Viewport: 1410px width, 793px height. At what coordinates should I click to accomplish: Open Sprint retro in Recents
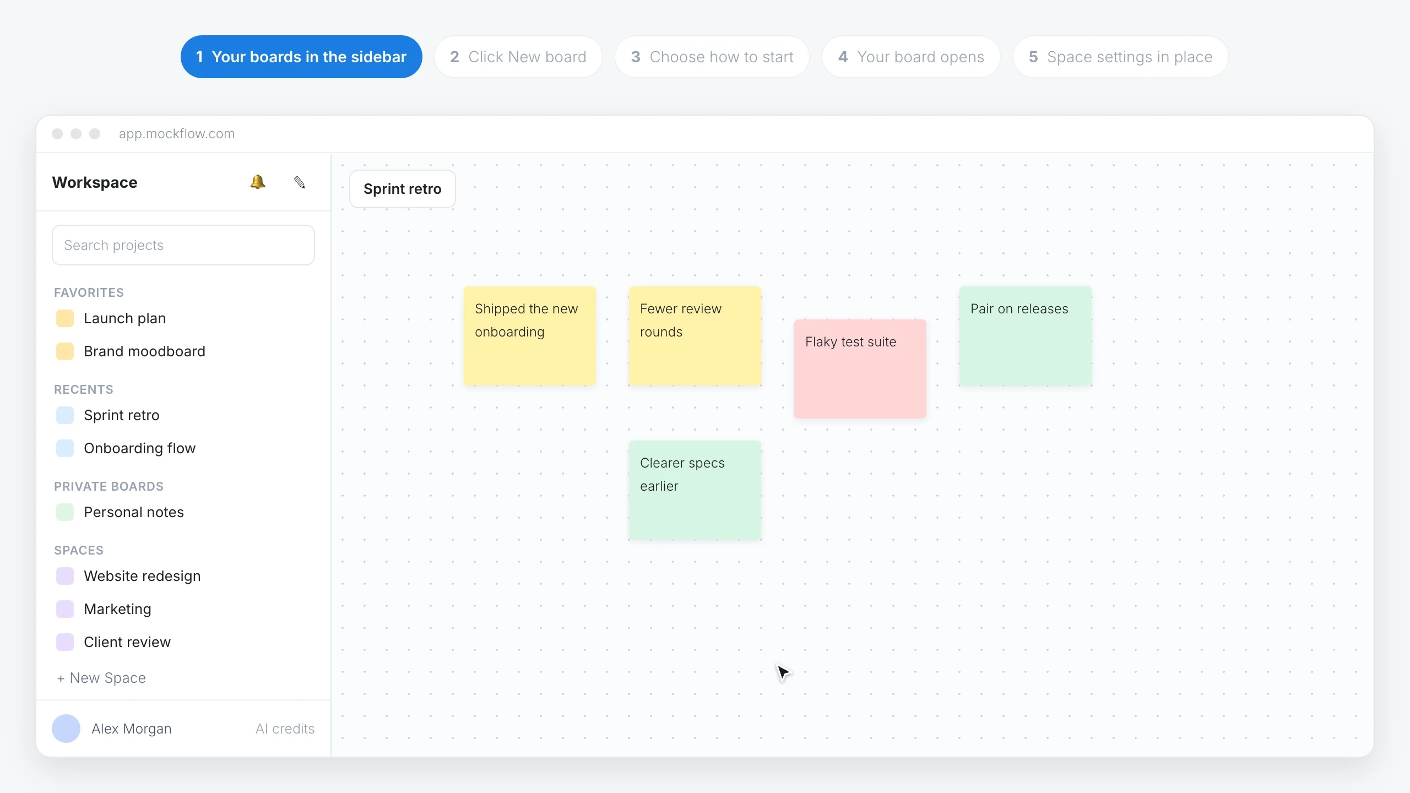point(122,415)
